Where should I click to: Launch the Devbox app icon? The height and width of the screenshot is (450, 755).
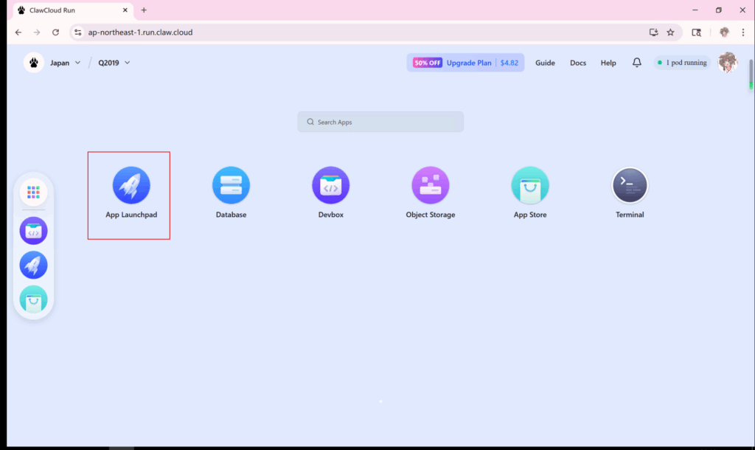[330, 185]
